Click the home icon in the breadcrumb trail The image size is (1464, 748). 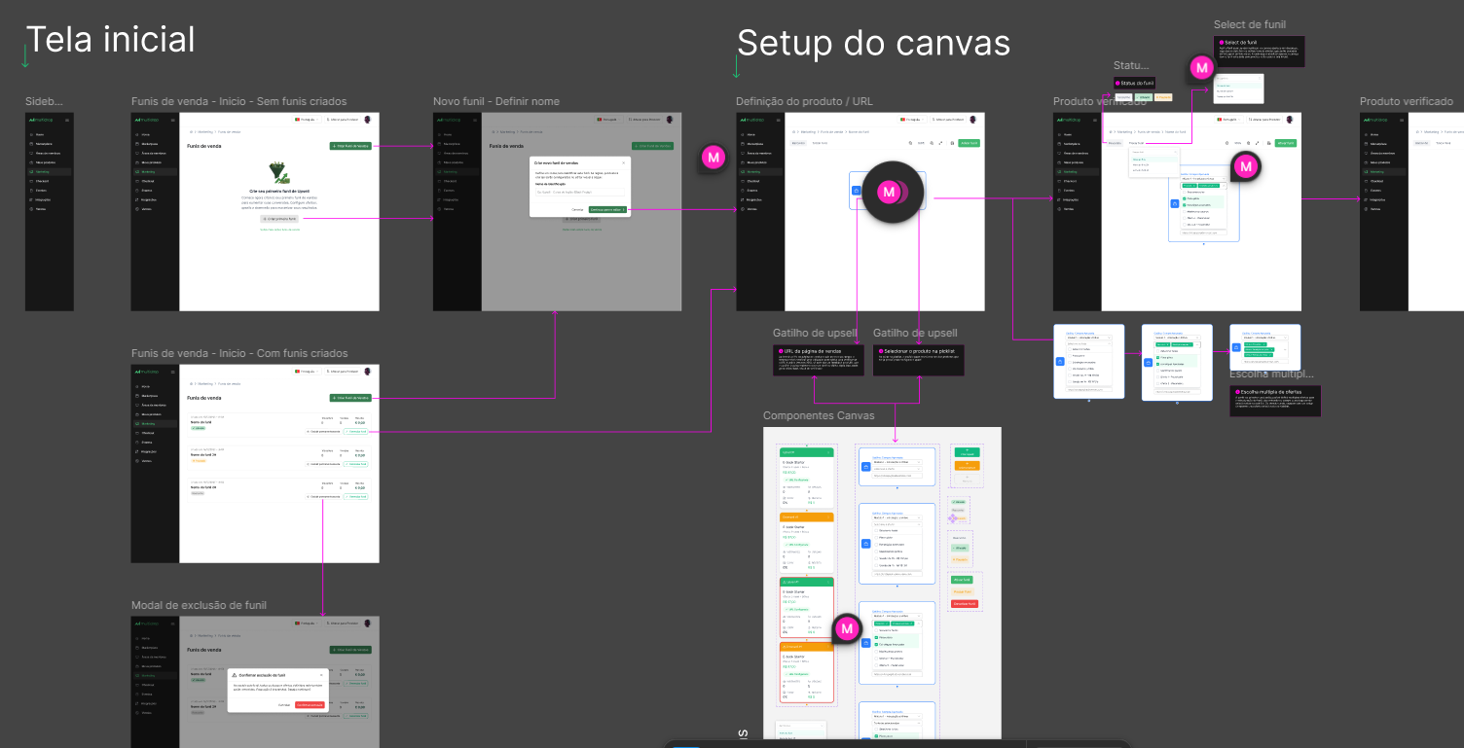191,132
